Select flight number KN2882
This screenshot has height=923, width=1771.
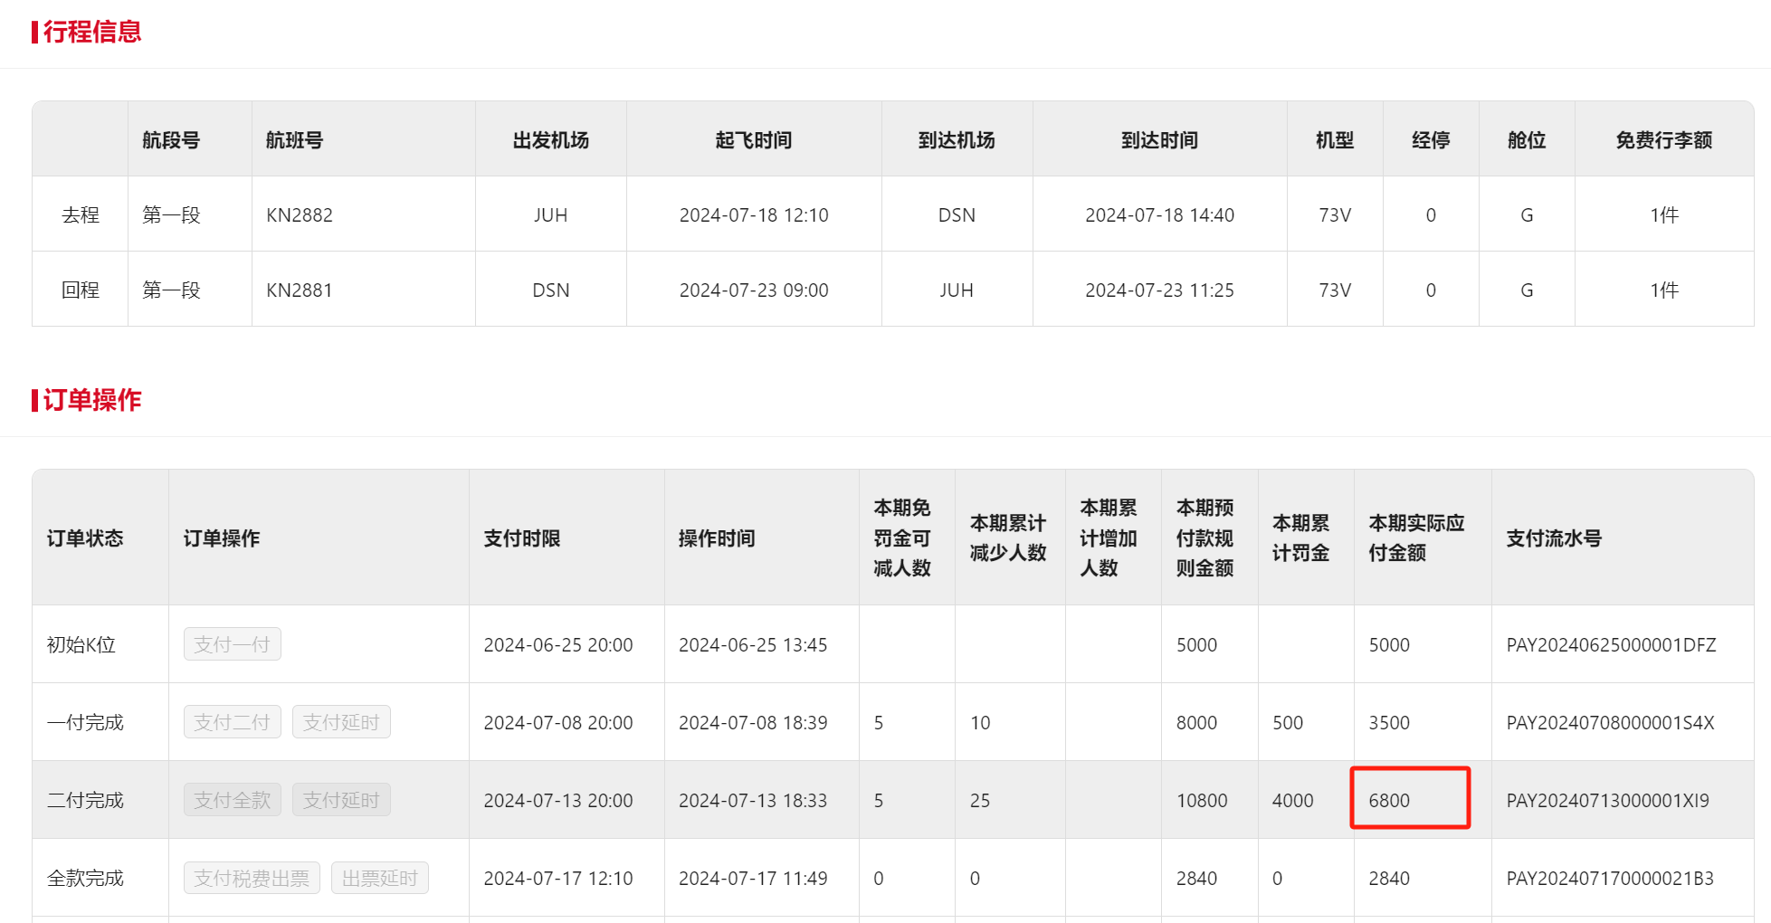pyautogui.click(x=300, y=215)
